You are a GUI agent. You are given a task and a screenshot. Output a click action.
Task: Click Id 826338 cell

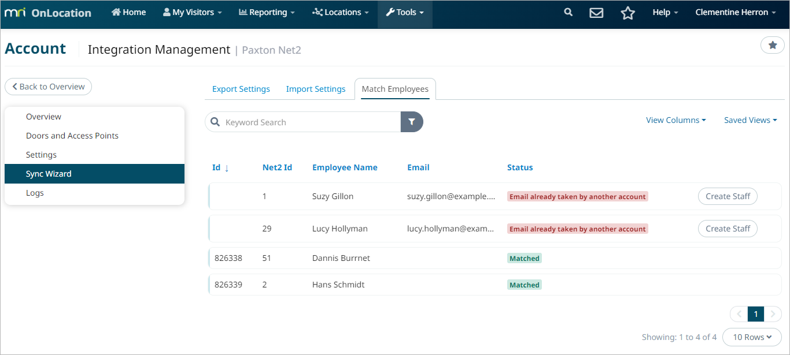(228, 258)
